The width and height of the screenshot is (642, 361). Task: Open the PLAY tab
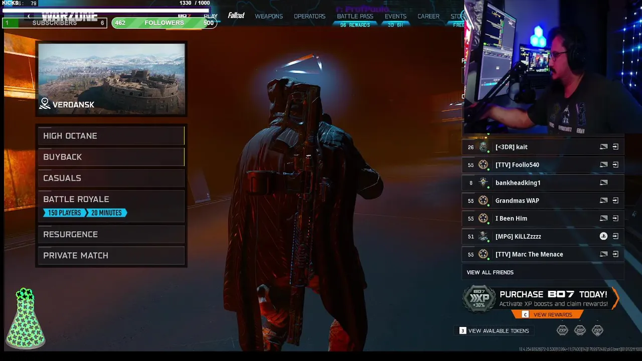(x=211, y=16)
